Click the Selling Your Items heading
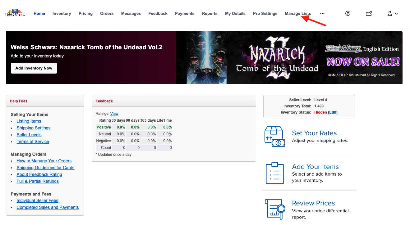Viewport: 410px width, 225px height. coord(30,115)
